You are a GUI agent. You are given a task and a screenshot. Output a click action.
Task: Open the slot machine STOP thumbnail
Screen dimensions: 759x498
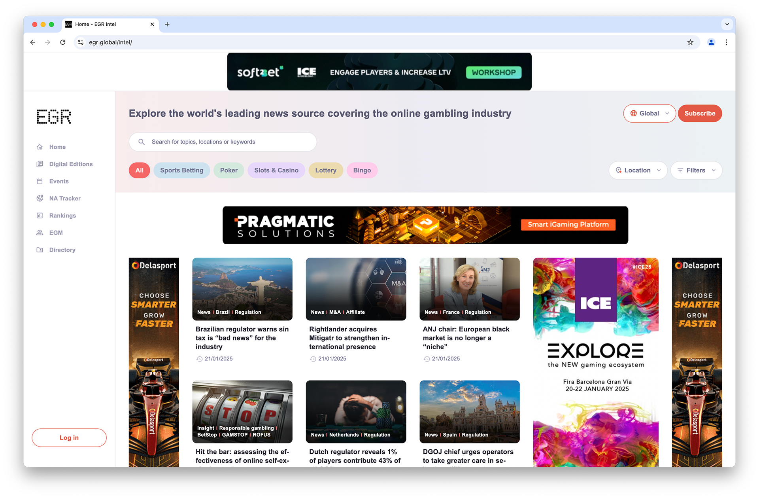[242, 411]
